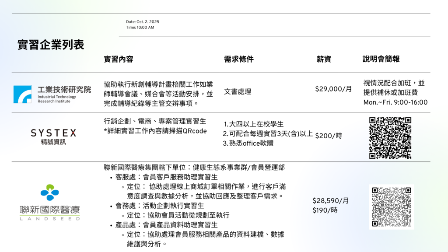Click the 工業技術研究院 name text
This screenshot has width=448, height=252.
click(64, 89)
